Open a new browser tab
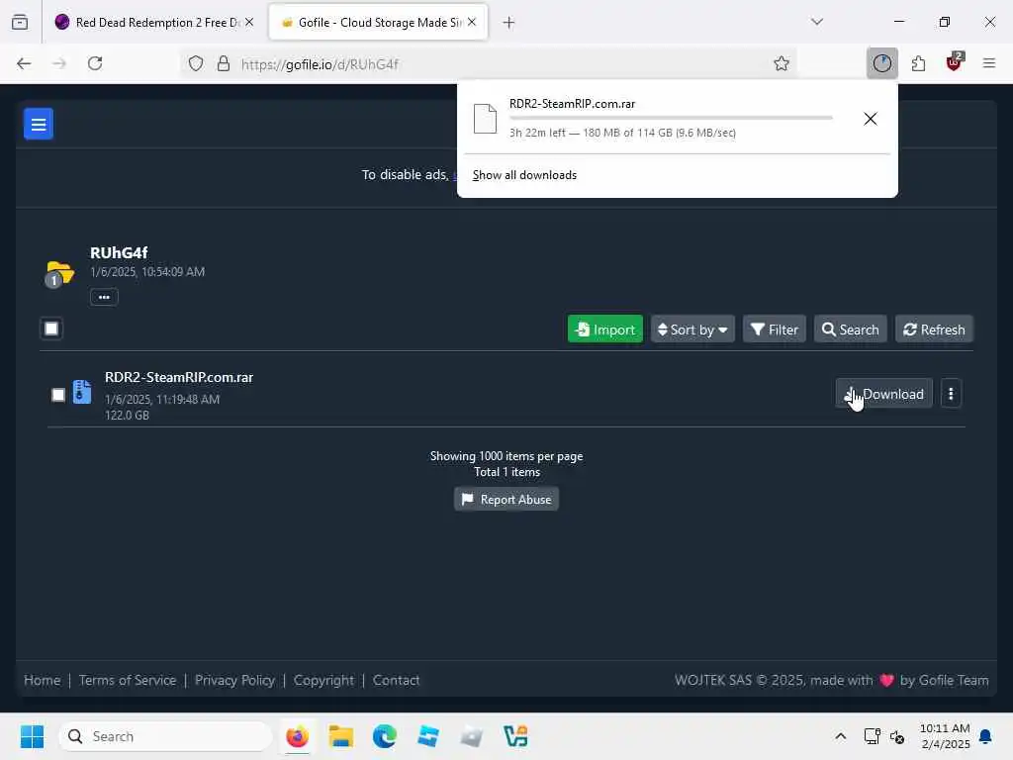 [508, 23]
